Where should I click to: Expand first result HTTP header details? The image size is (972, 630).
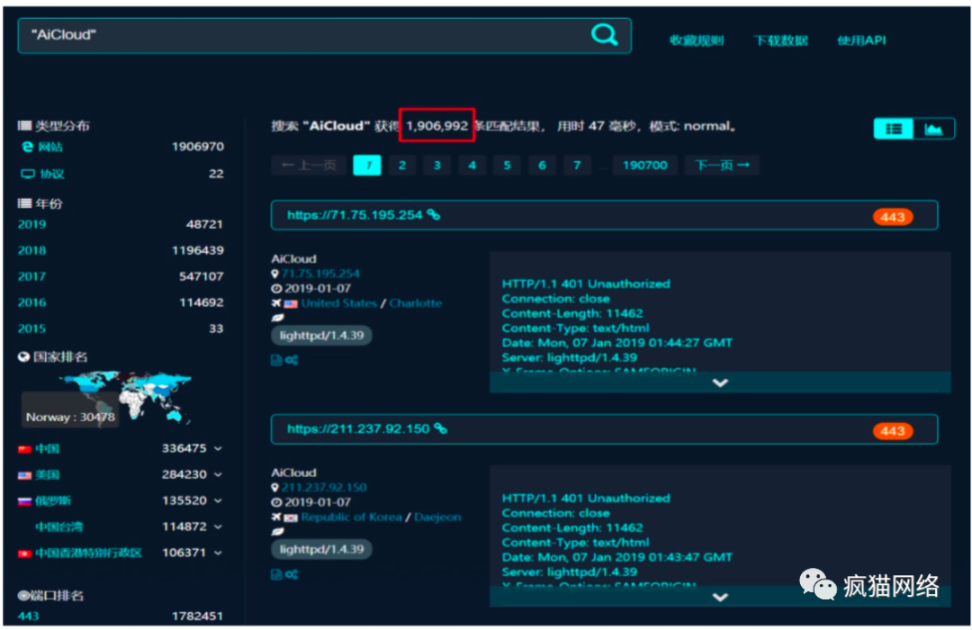click(x=720, y=382)
